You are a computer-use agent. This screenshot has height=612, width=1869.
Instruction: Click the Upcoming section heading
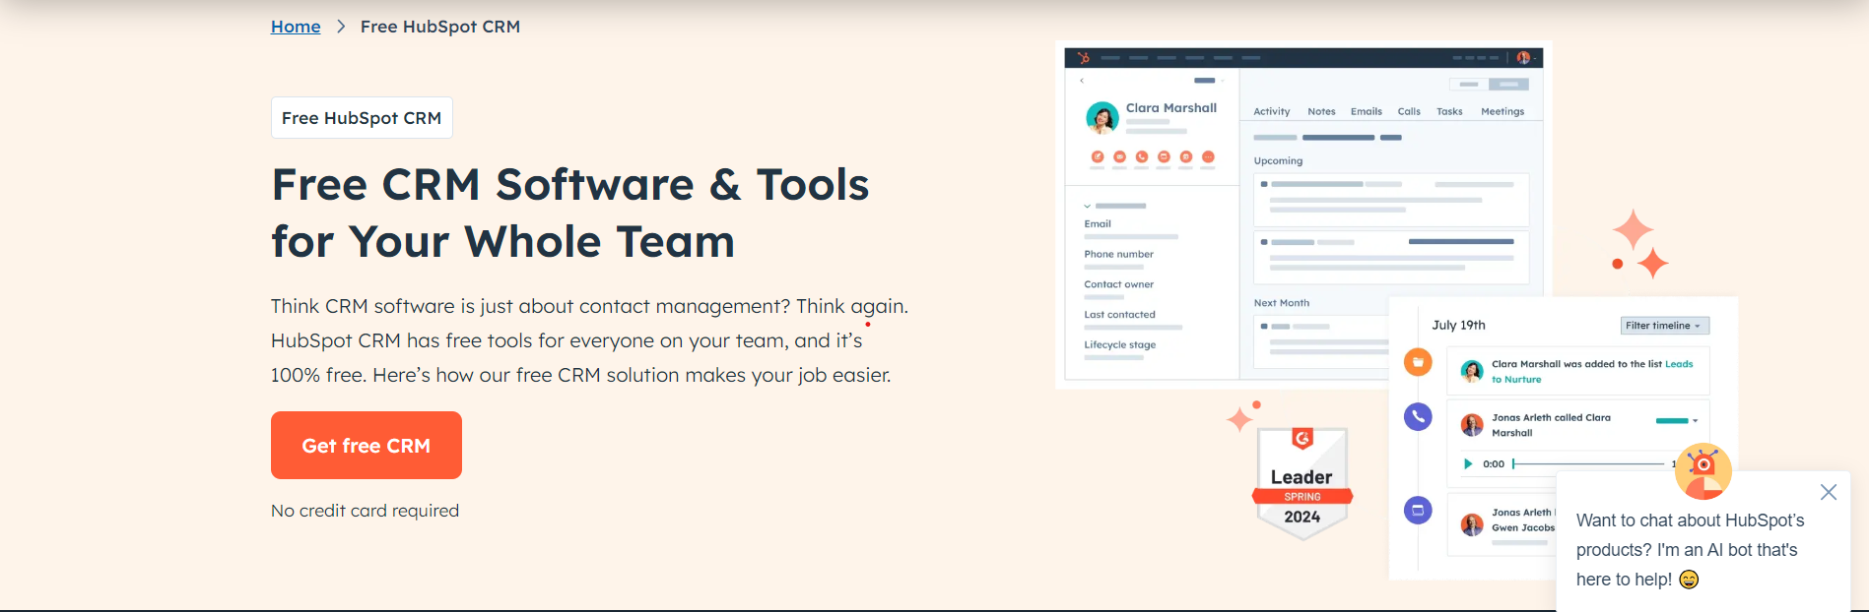coord(1278,161)
